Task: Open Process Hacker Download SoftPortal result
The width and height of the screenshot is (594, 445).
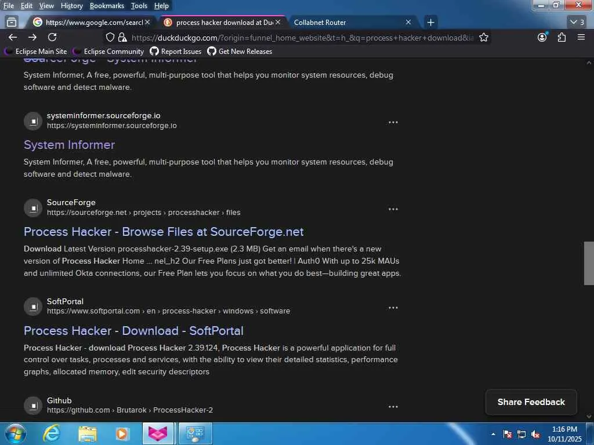Action: coord(133,331)
